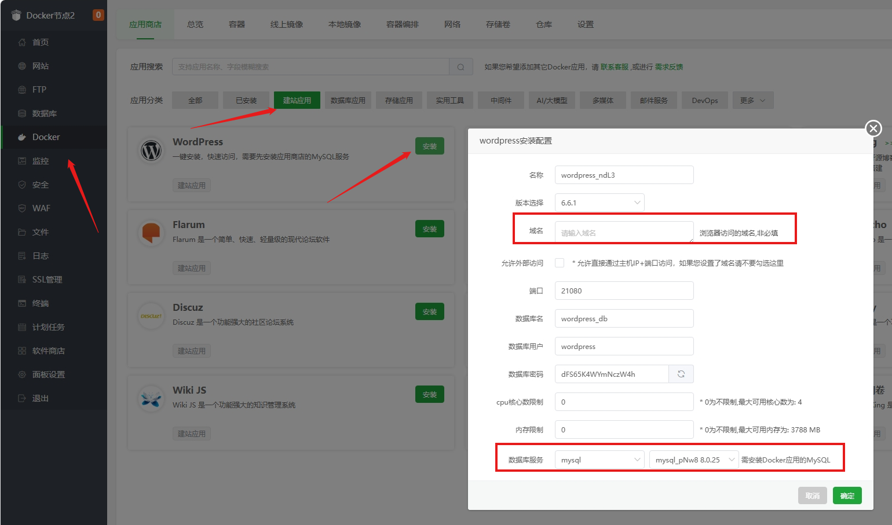The height and width of the screenshot is (525, 892).
Task: Click the 端口 21080 field
Action: (x=624, y=291)
